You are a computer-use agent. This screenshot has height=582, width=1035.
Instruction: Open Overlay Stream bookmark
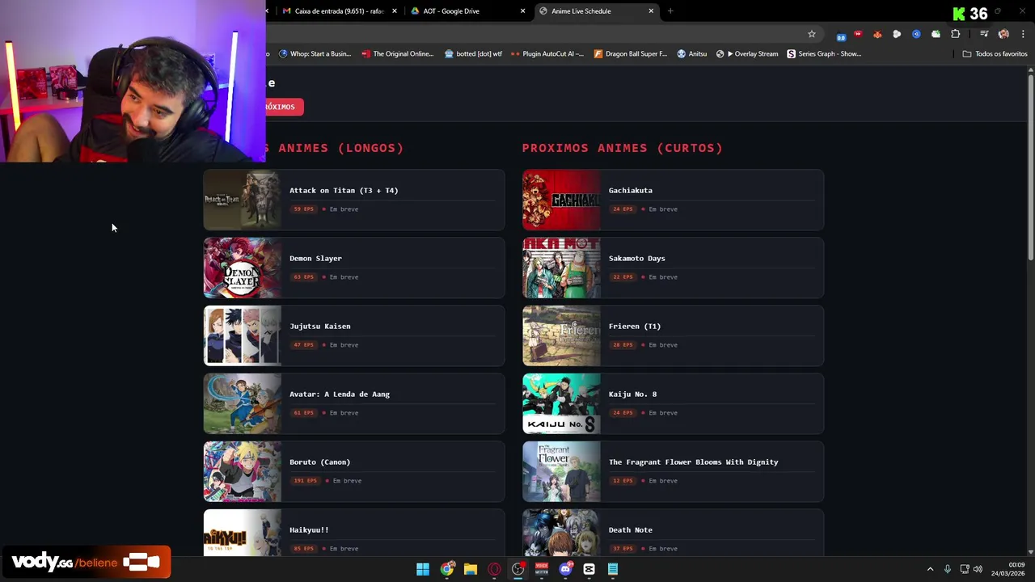(747, 54)
